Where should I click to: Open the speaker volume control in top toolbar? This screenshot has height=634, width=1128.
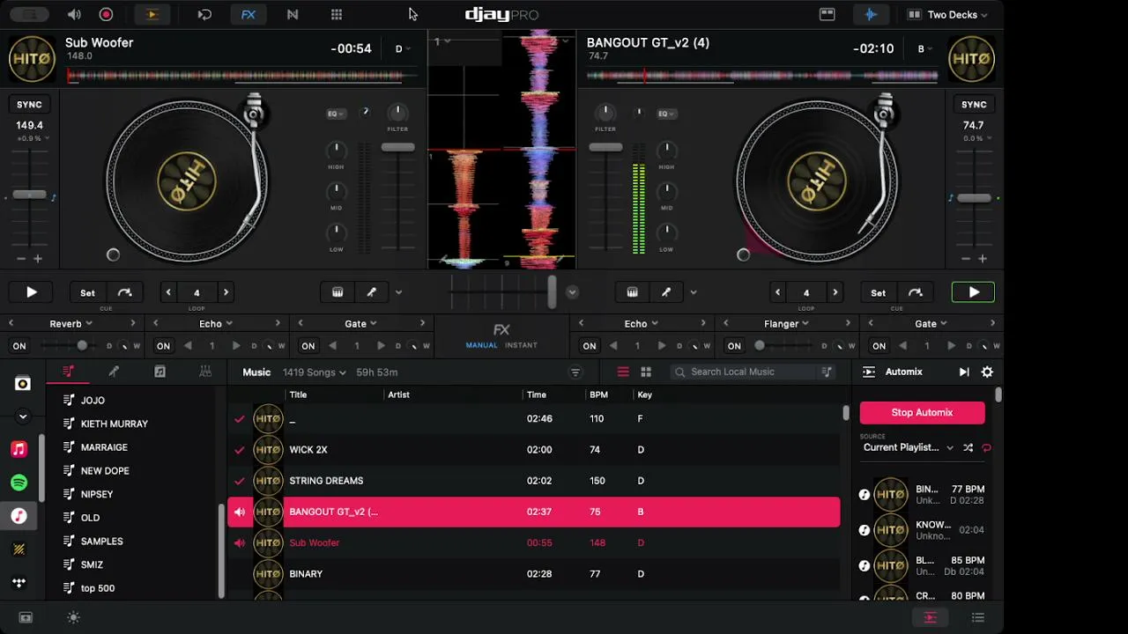pos(74,14)
